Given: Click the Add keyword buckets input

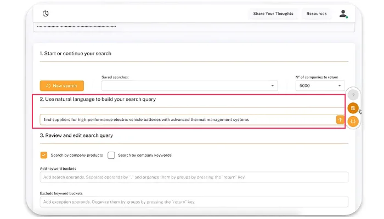Looking at the screenshot, I should pos(194,177).
